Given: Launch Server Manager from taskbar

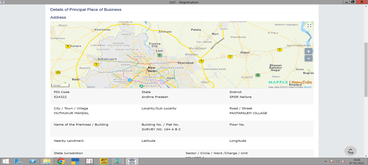Looking at the screenshot, I should [x=18, y=161].
